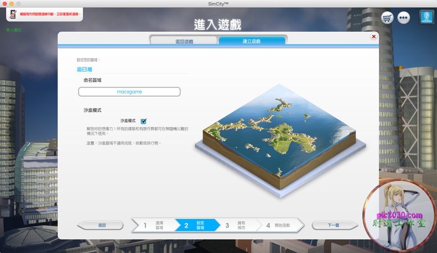
Task: Click the 進入遊戲 title
Action: pyautogui.click(x=217, y=25)
